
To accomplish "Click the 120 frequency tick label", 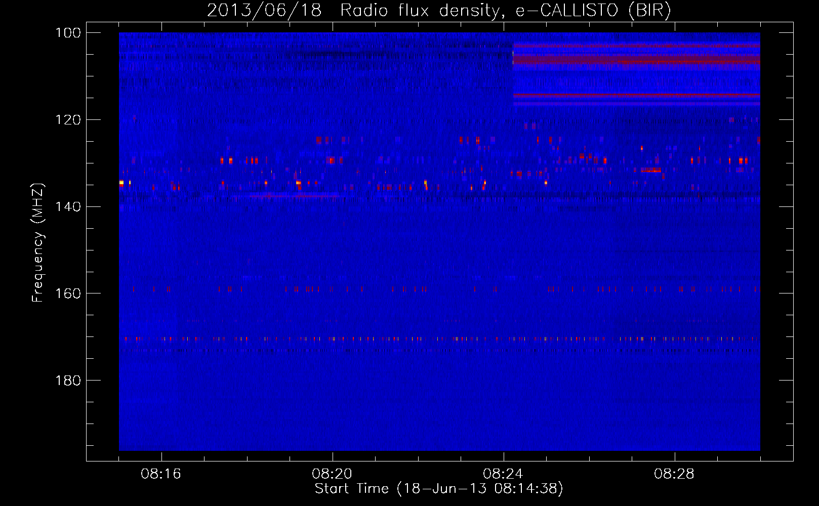I will coord(68,120).
